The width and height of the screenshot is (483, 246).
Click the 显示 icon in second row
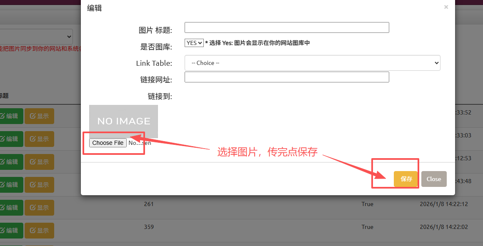pos(39,139)
